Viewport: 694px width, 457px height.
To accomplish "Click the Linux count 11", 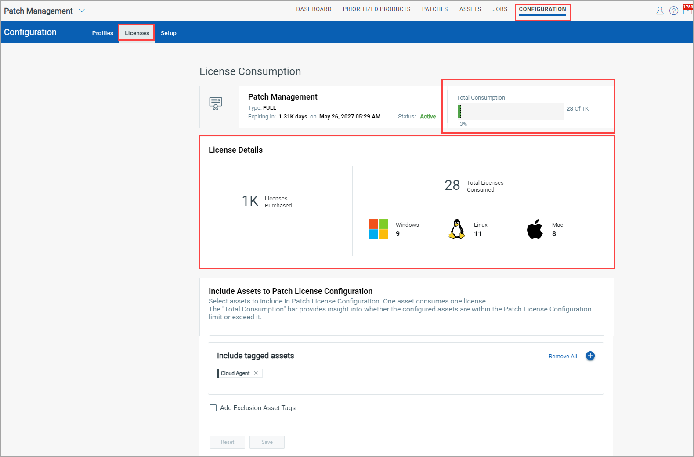I will coord(478,234).
